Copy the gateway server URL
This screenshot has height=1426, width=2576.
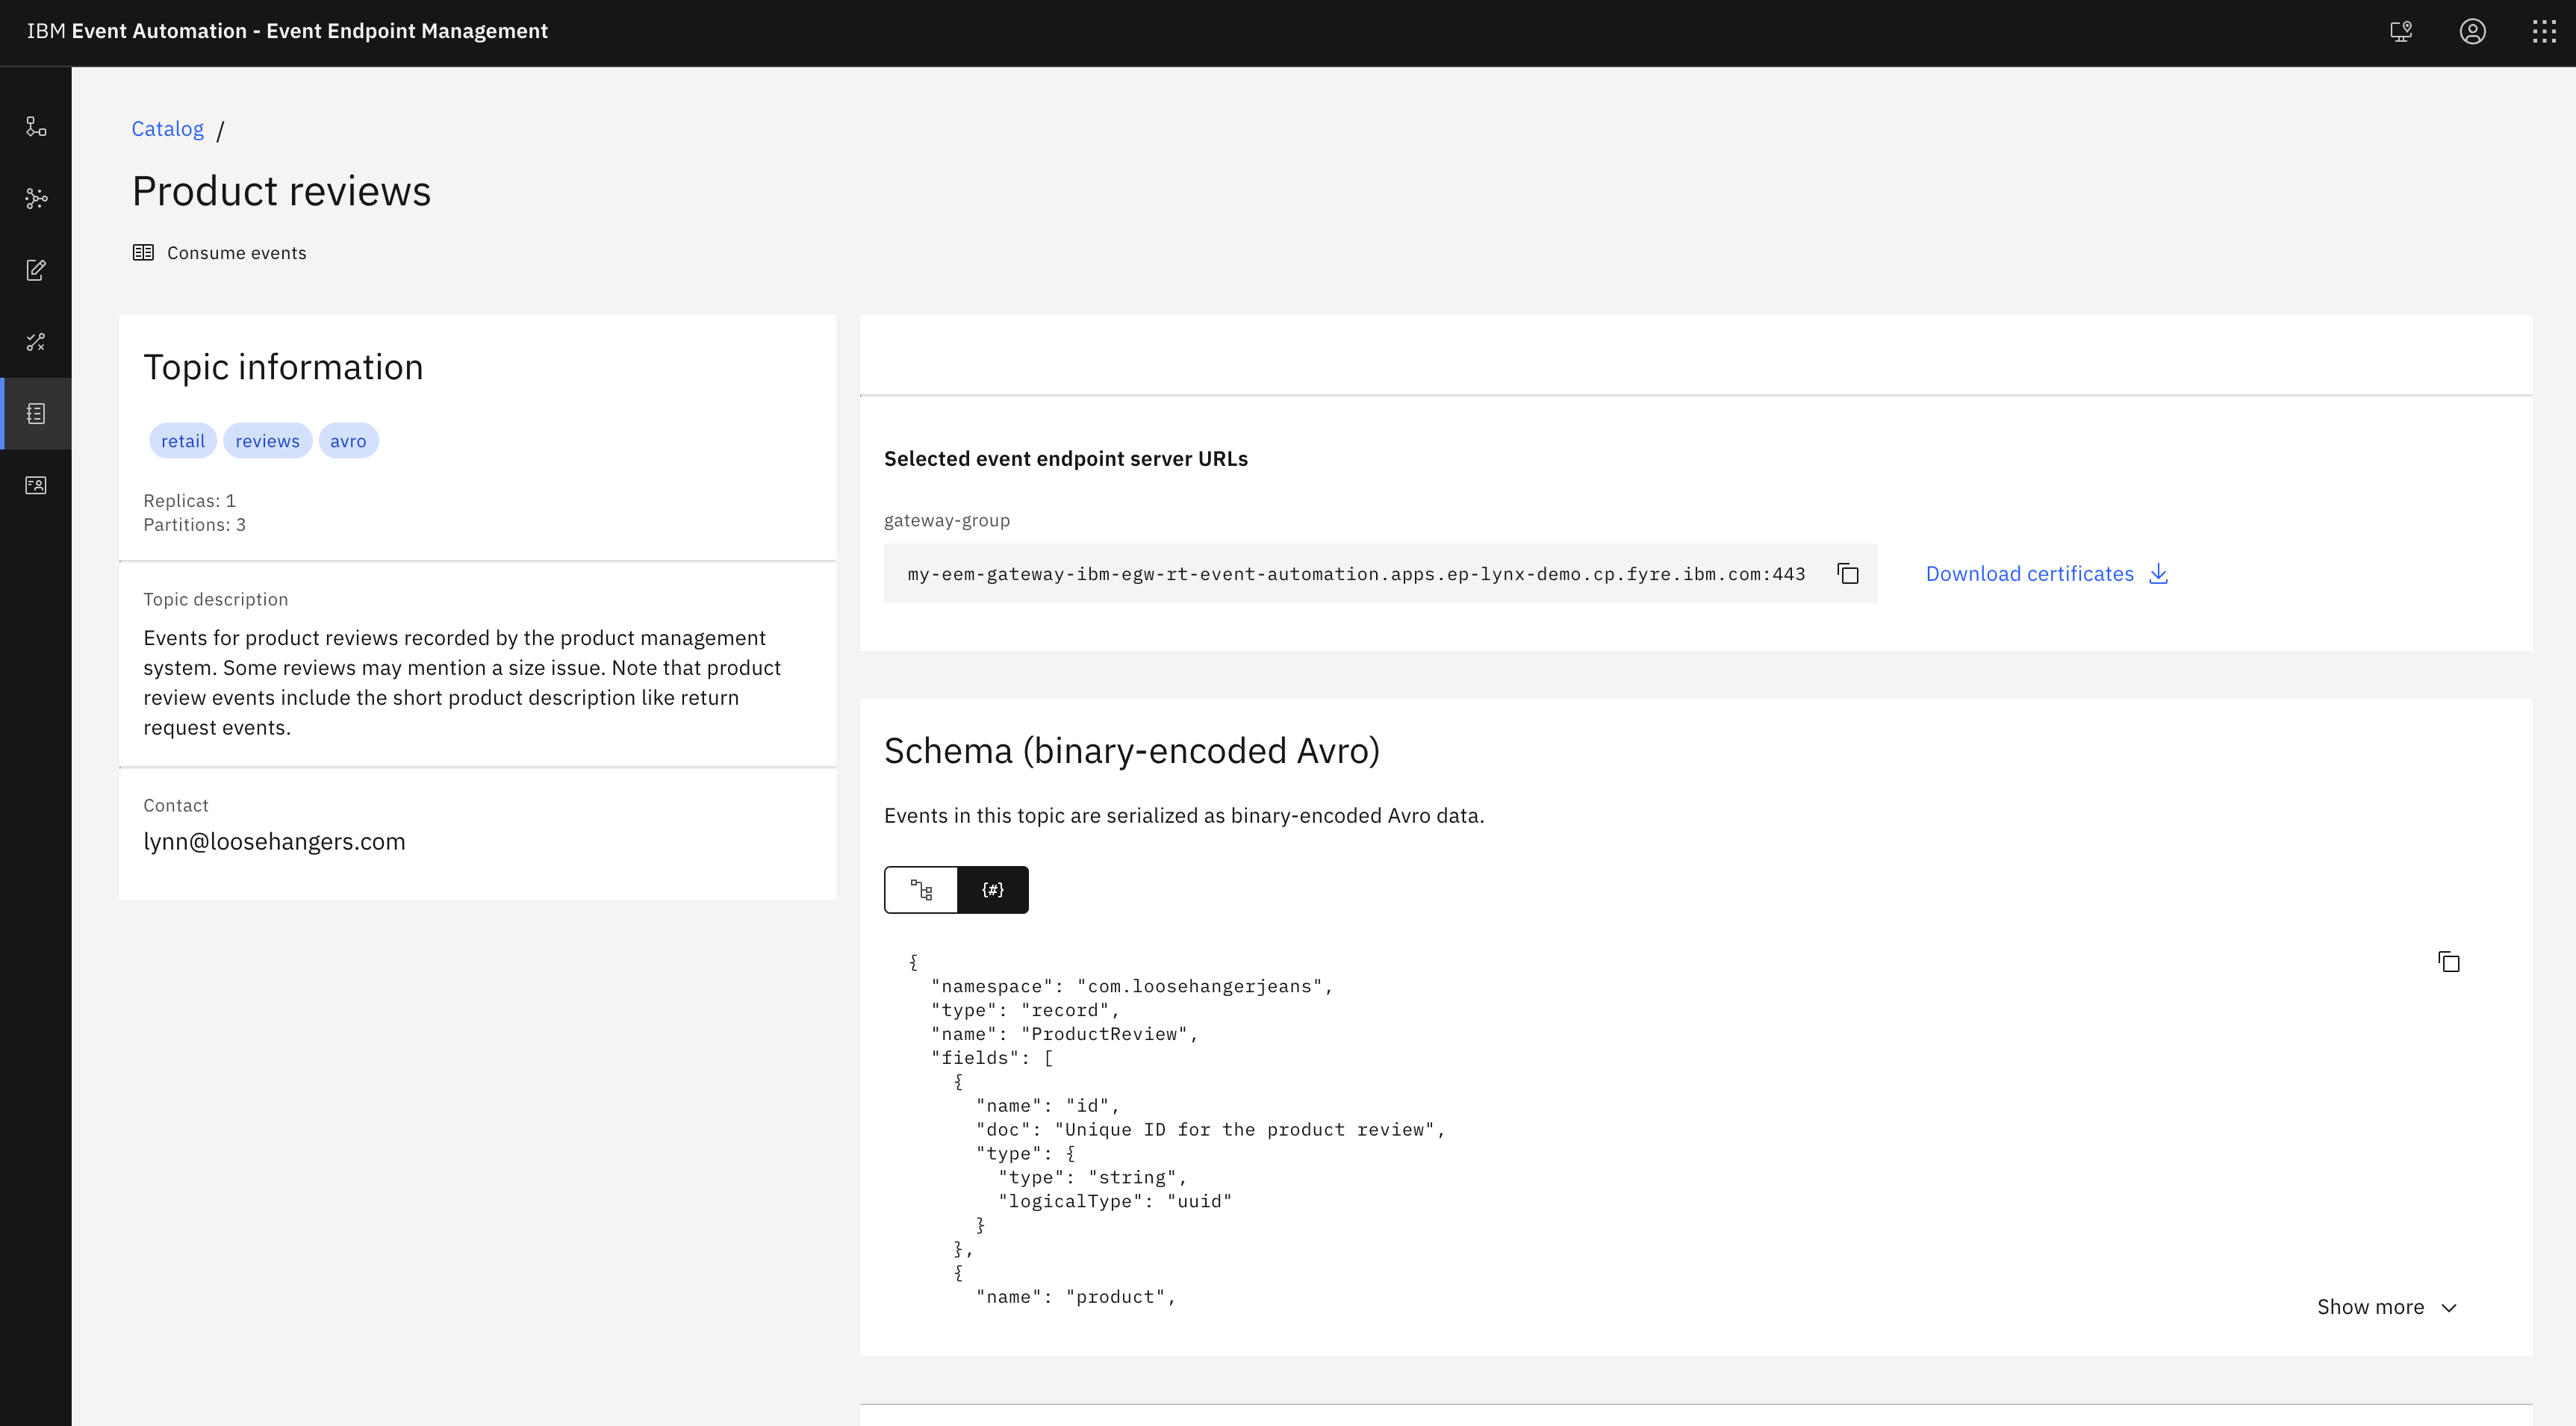(x=1848, y=574)
